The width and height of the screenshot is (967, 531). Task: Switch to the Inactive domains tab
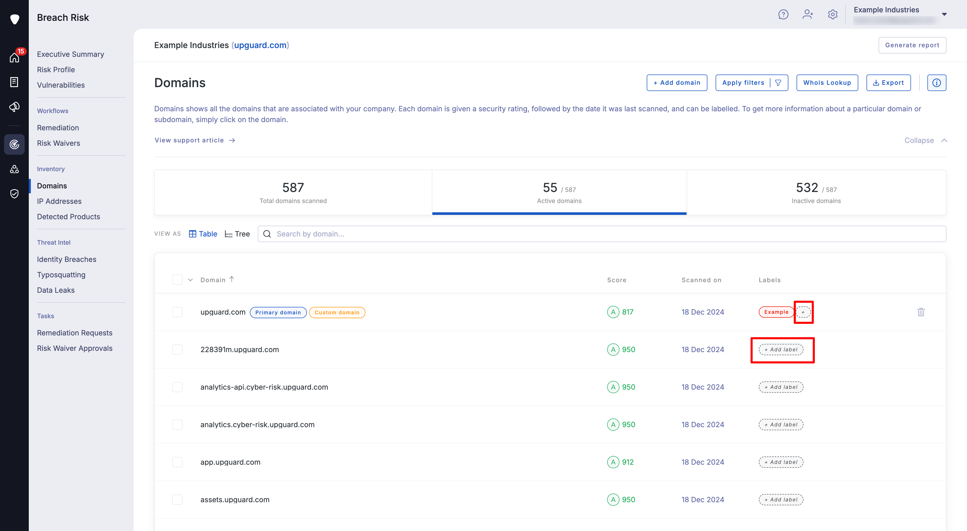tap(816, 193)
